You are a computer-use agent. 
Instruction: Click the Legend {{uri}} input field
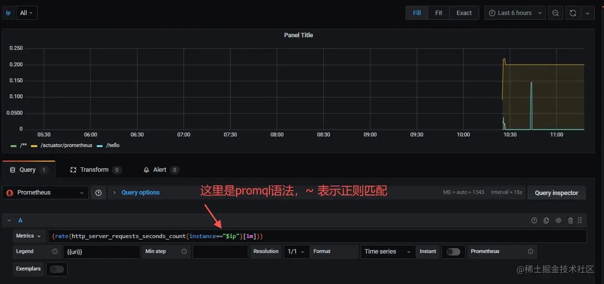click(101, 252)
